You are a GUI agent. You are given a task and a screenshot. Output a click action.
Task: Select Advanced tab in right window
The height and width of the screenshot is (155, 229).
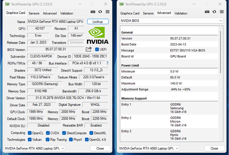click(x=164, y=13)
